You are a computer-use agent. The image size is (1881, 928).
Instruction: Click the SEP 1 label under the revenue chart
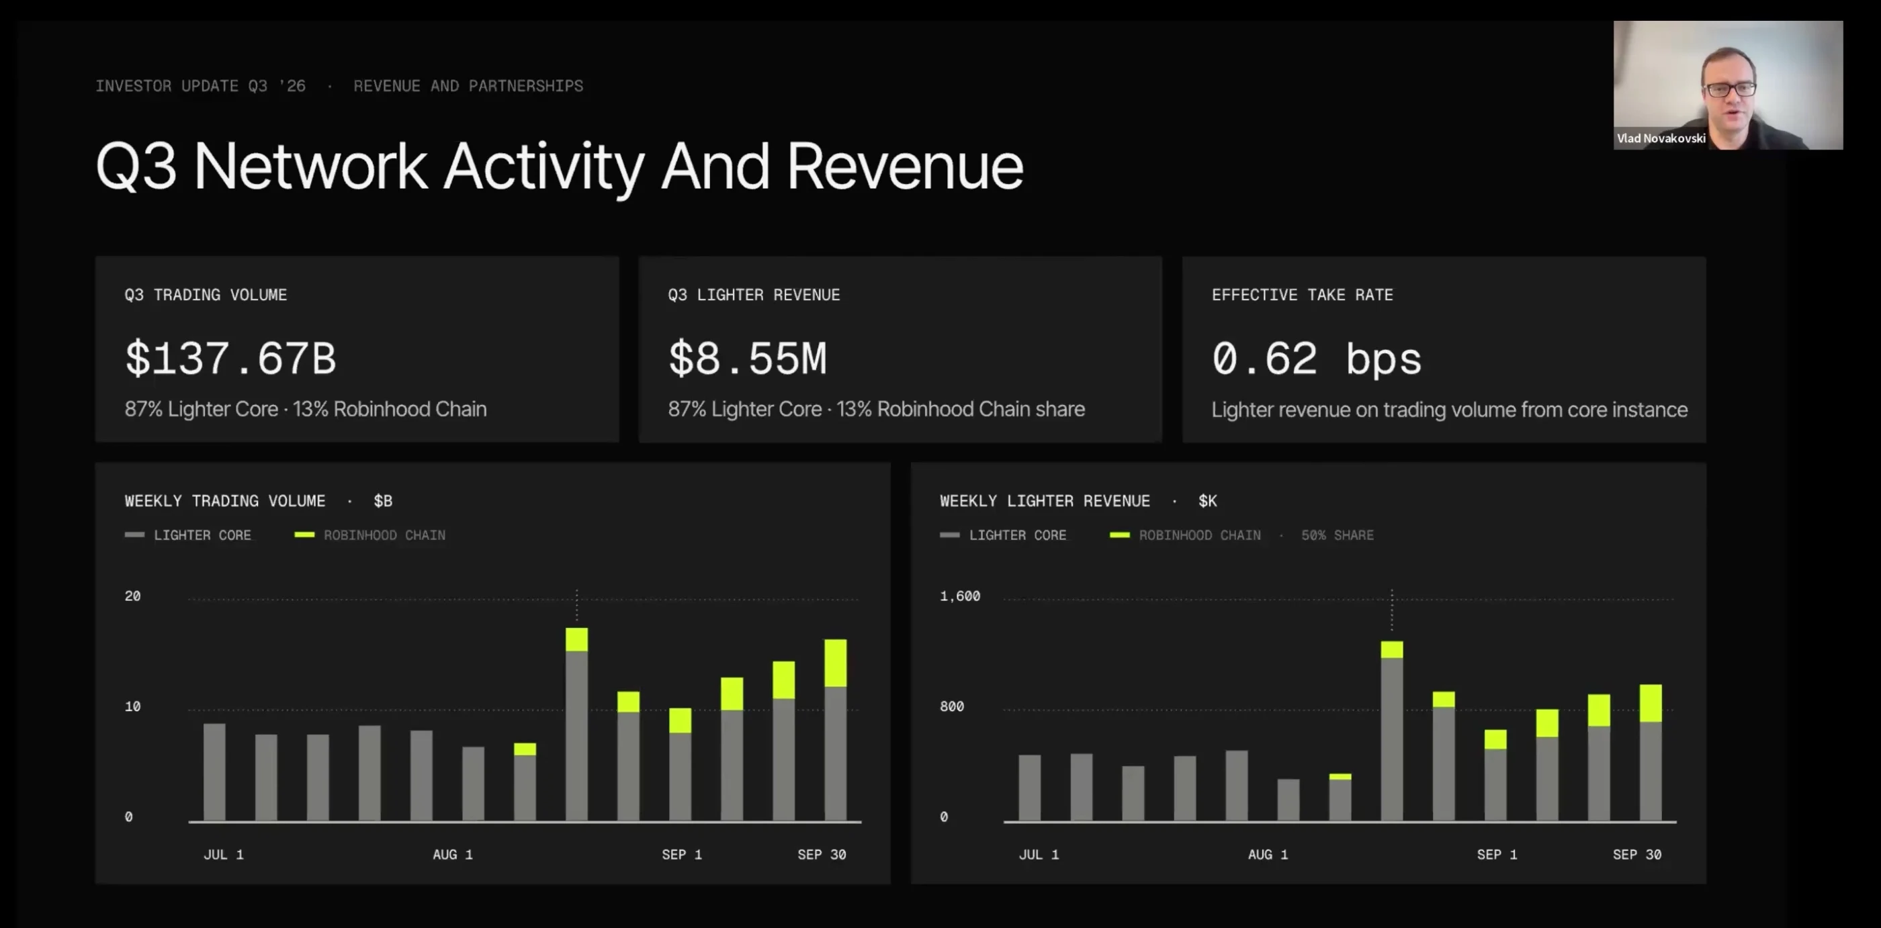(x=1497, y=854)
